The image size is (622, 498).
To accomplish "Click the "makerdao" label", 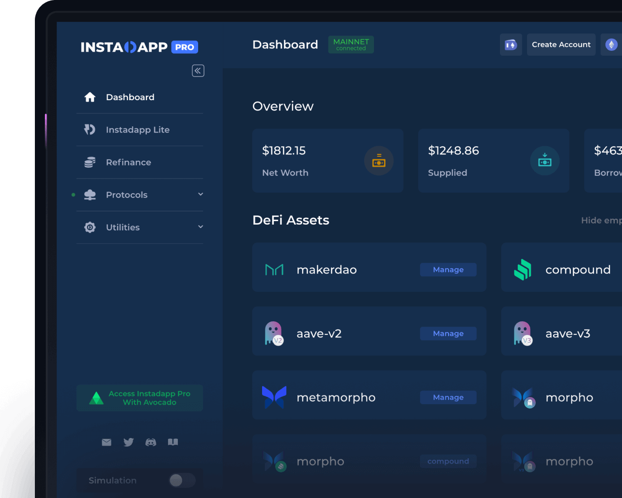I will 327,270.
